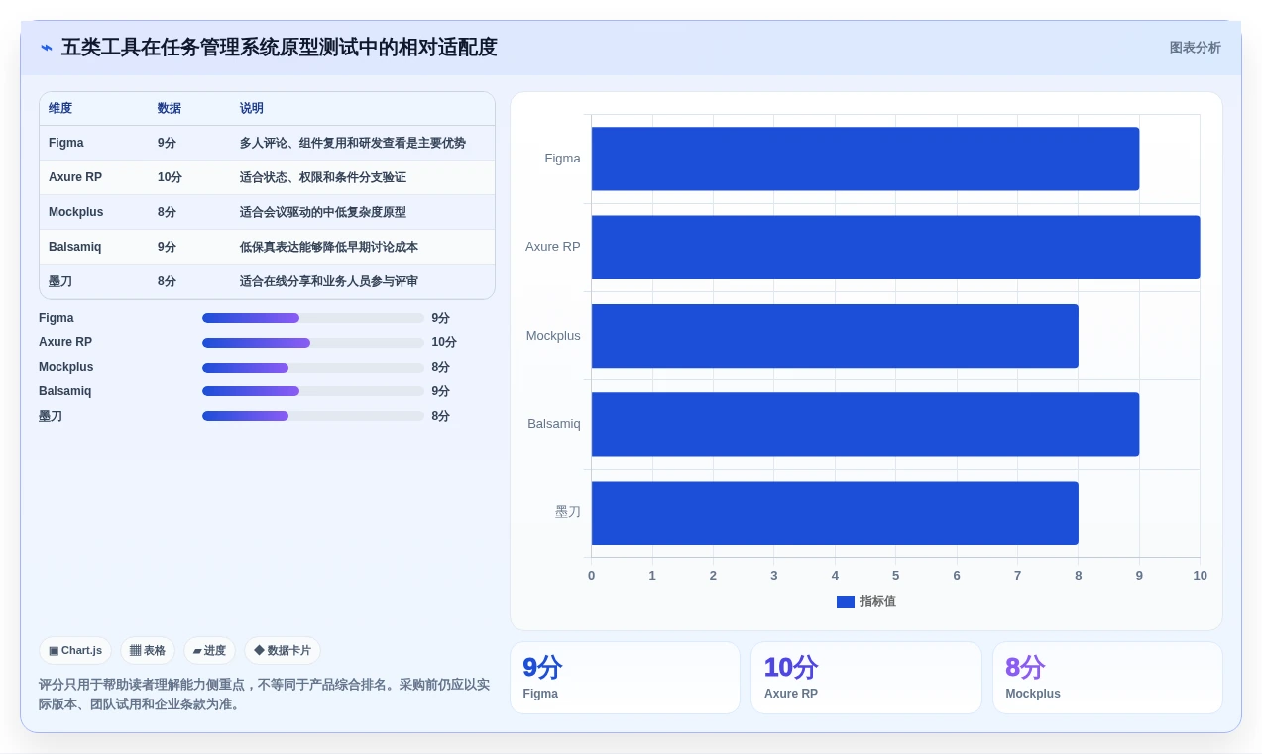Click the Figma progress bar
Screen dimensions: 1262x754
point(313,318)
